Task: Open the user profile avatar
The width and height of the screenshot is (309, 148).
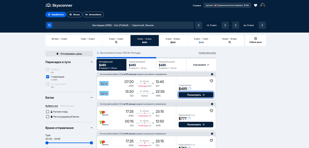Action: click(x=262, y=5)
